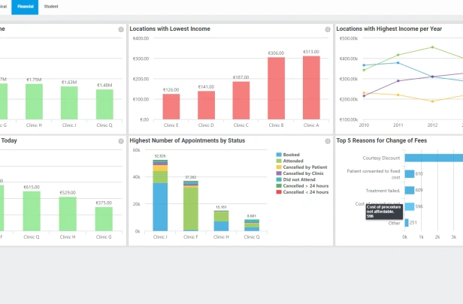Click the Clinic J stacked appointments bar

(x=160, y=195)
